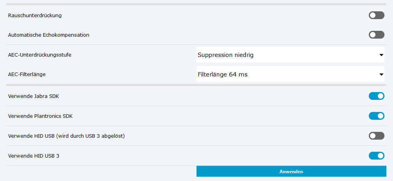Click the Verwende Jabra SDK label
The width and height of the screenshot is (393, 181).
34,96
